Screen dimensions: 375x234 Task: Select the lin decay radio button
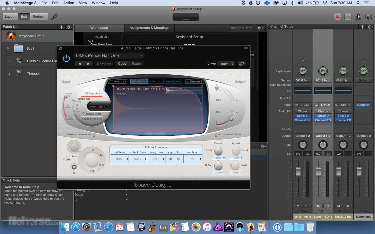point(178,159)
